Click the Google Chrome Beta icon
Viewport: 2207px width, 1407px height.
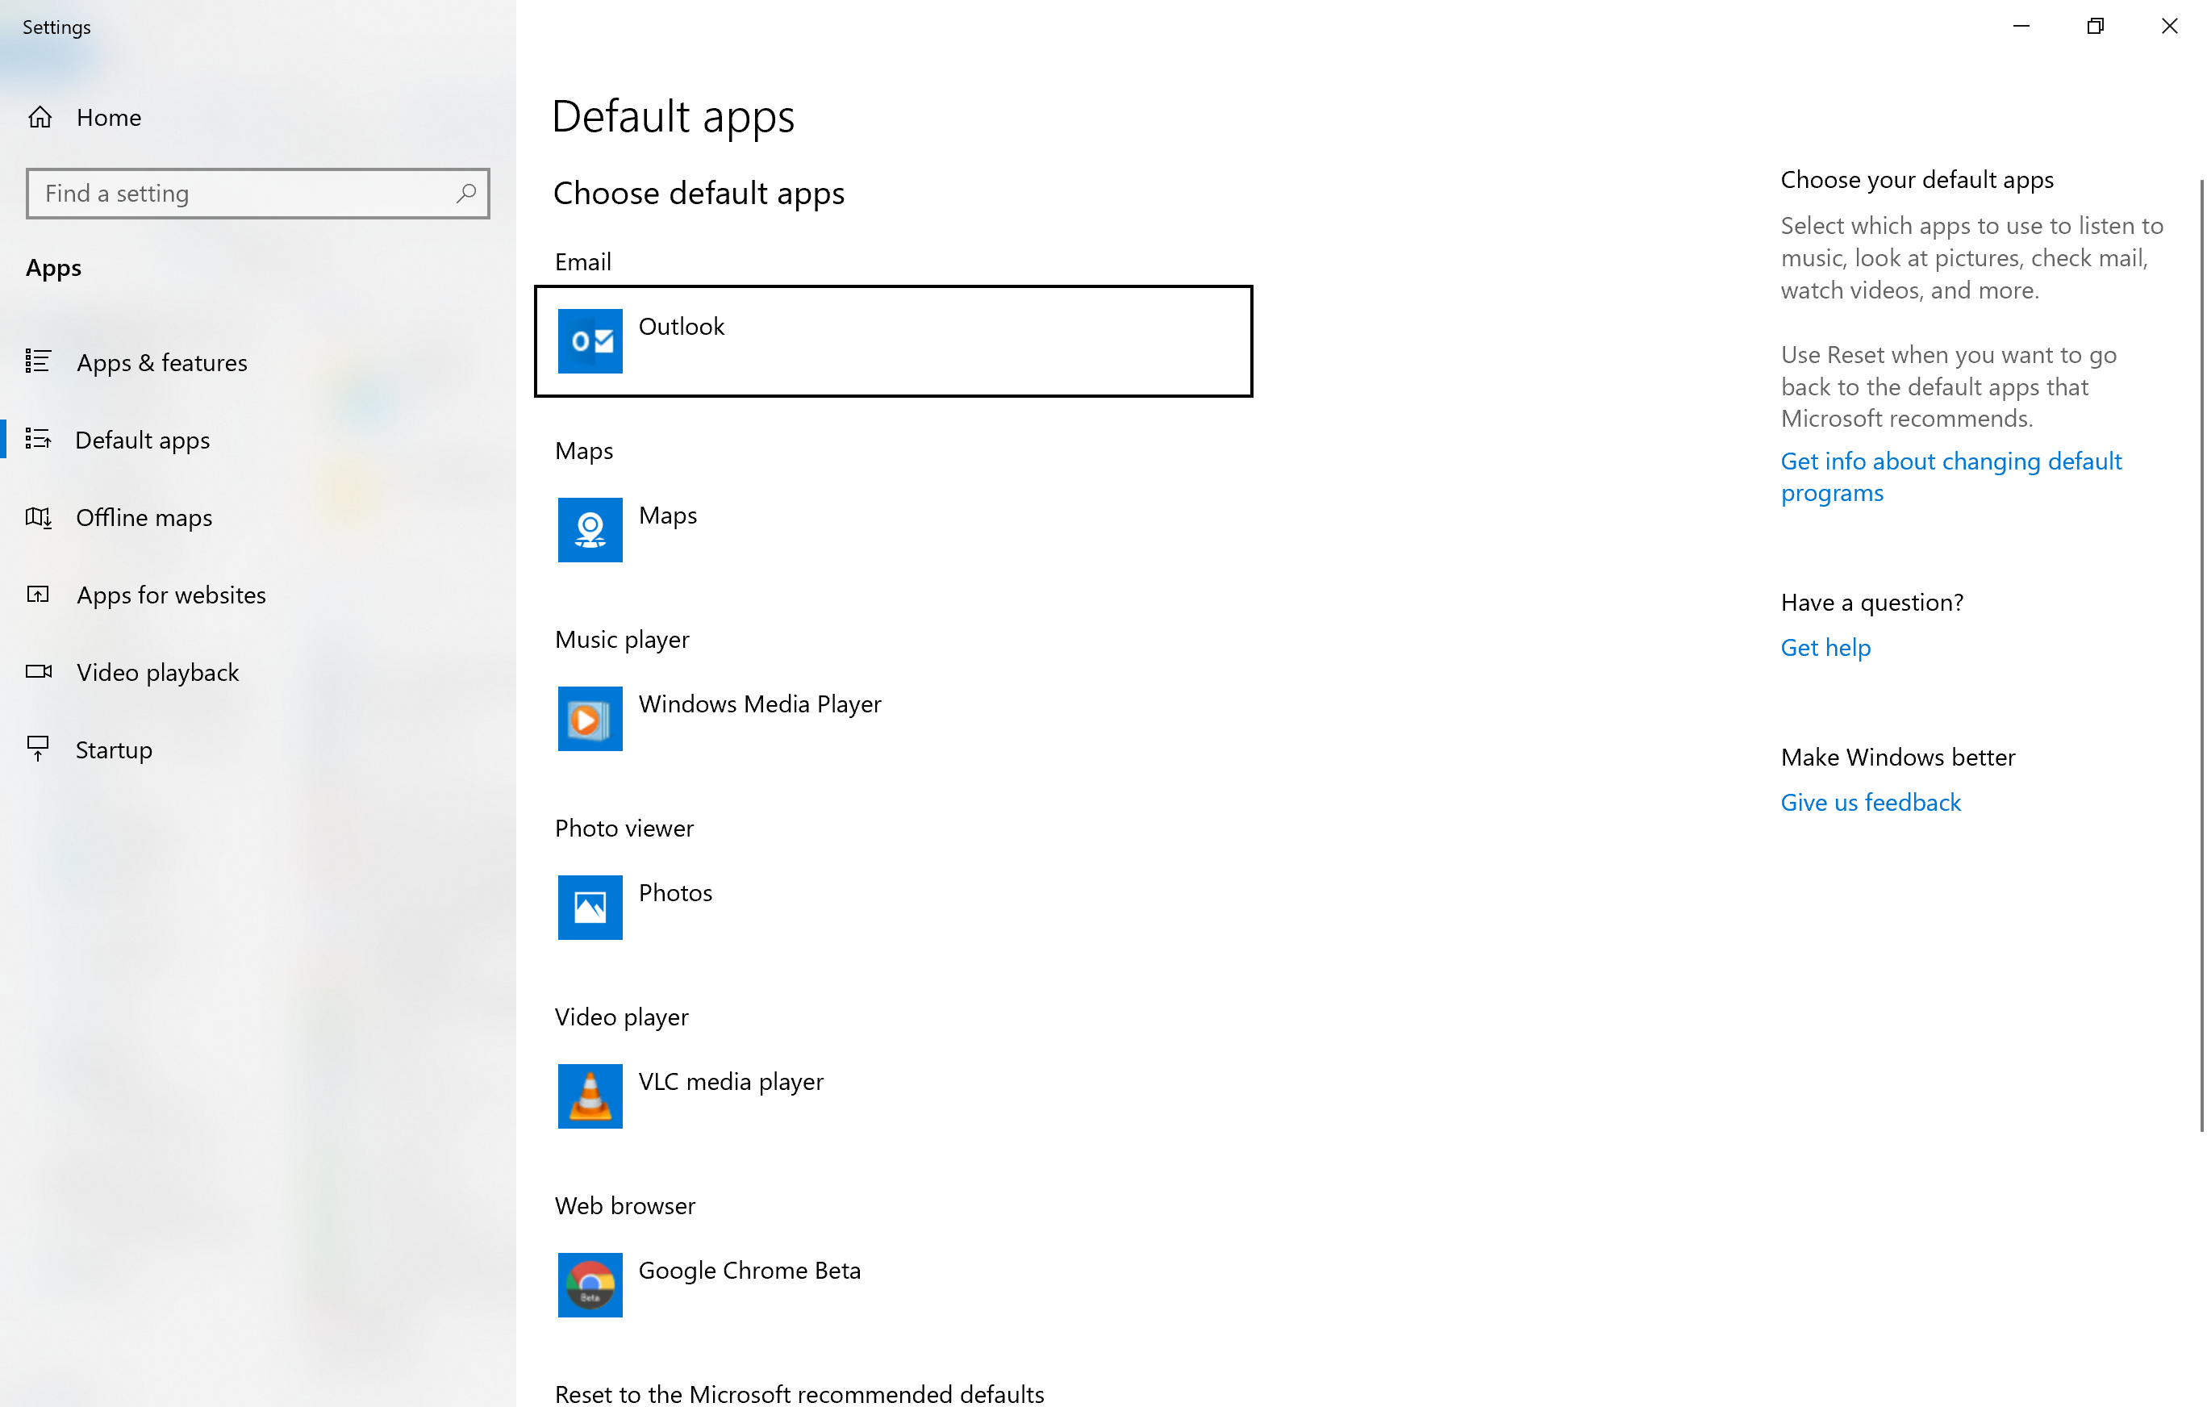point(590,1285)
